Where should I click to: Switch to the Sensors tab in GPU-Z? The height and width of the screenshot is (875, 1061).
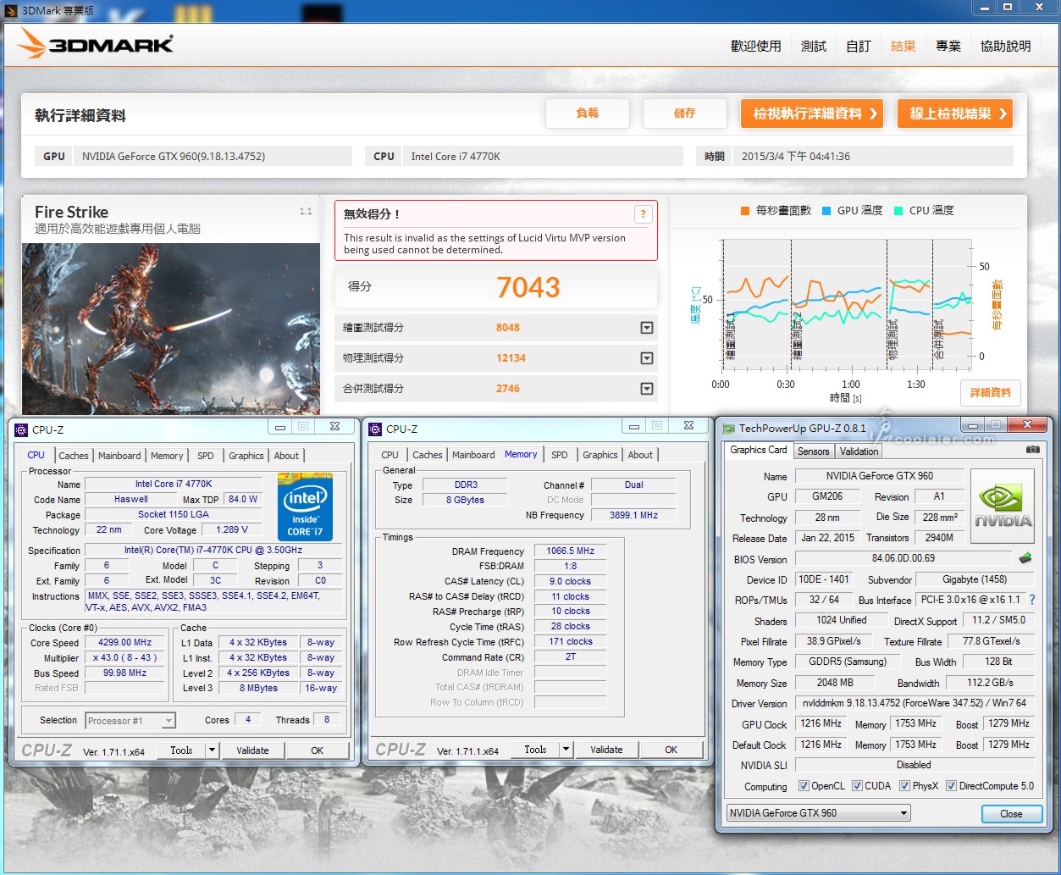813,451
